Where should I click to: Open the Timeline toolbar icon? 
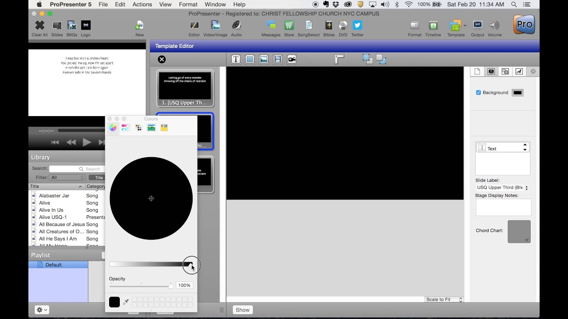[433, 26]
